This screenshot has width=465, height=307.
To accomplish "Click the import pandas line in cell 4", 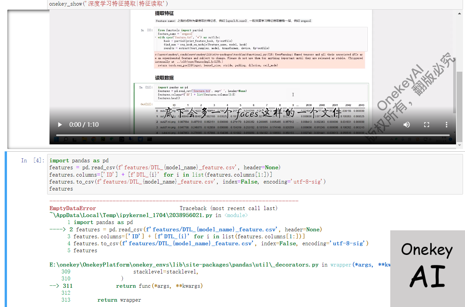I will pyautogui.click(x=79, y=161).
